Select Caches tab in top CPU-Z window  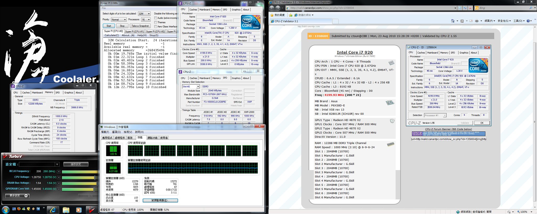pos(193,10)
